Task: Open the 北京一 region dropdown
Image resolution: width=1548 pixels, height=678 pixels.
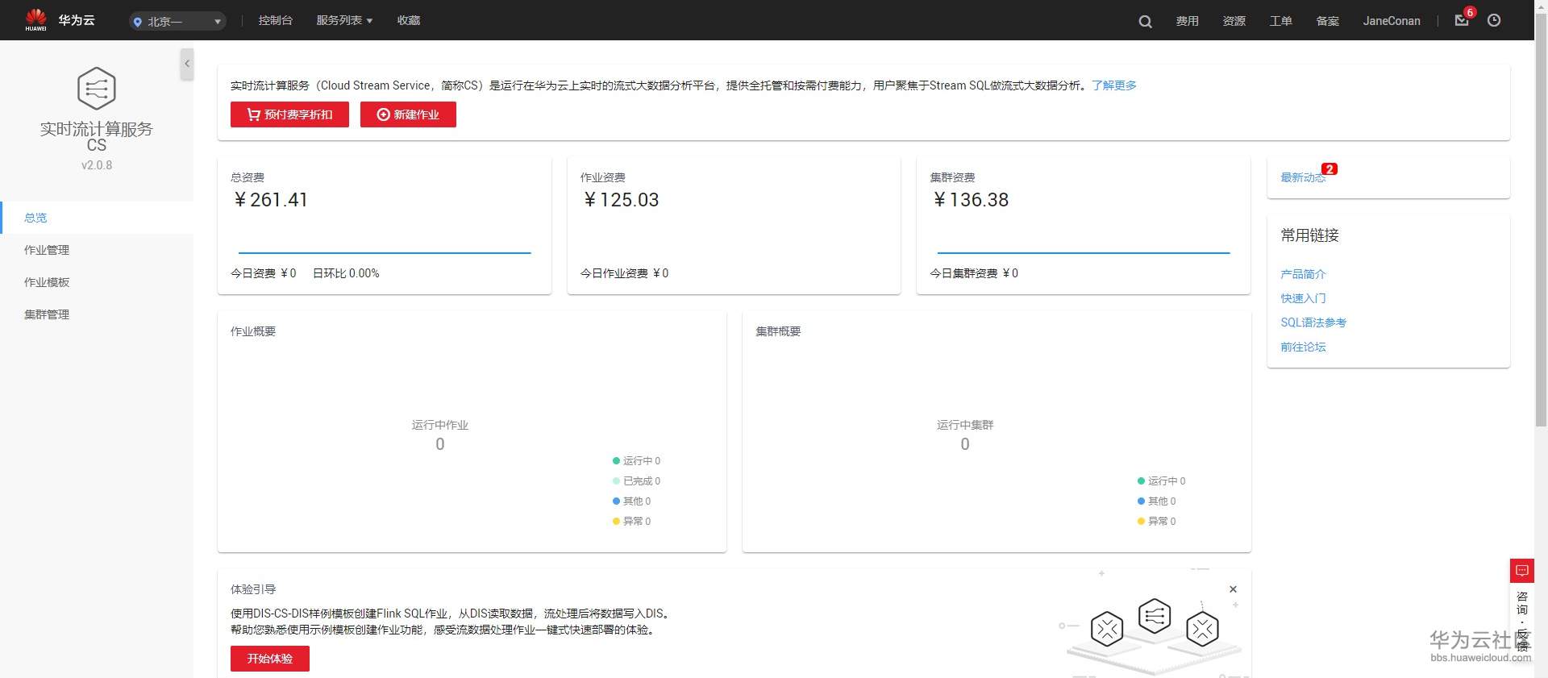Action: point(177,21)
